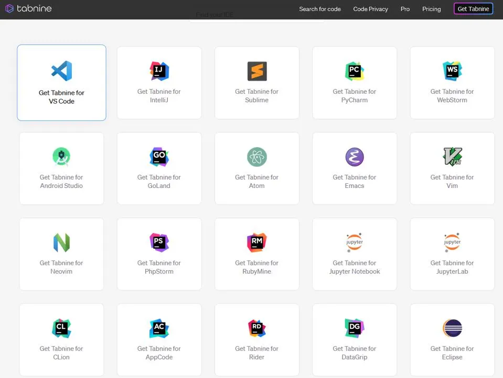Open Get Tabnine for Jupyter Notebook
The image size is (503, 378).
pyautogui.click(x=355, y=267)
